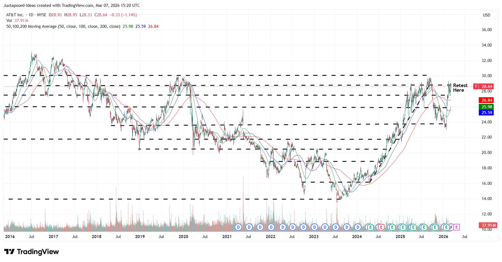502x262 pixels.
Task: Click the 14.00 price axis label
Action: [x=487, y=199]
